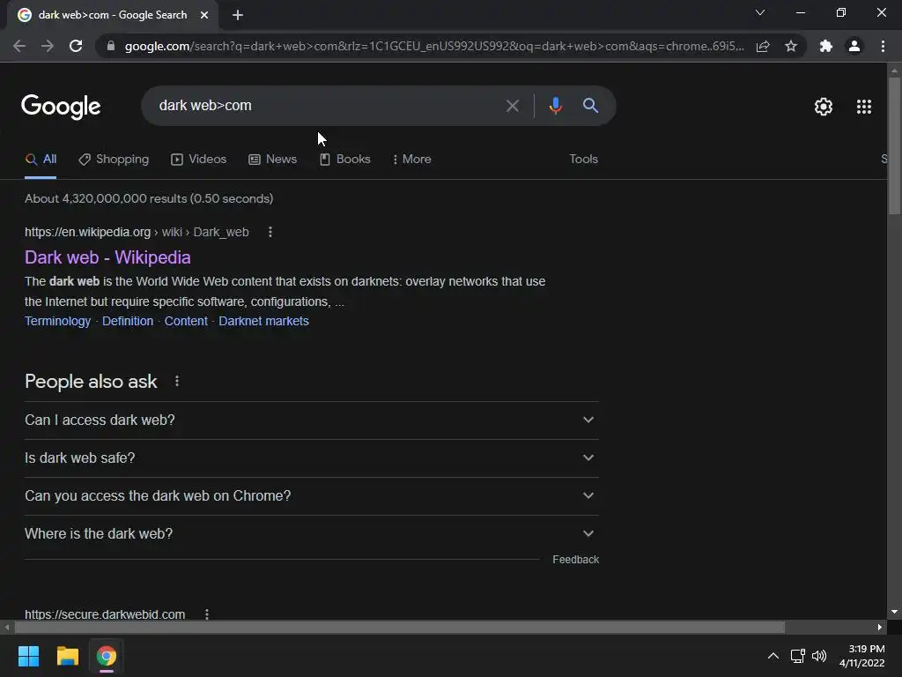902x677 pixels.
Task: Click the Chrome address bar URL
Action: (x=434, y=46)
